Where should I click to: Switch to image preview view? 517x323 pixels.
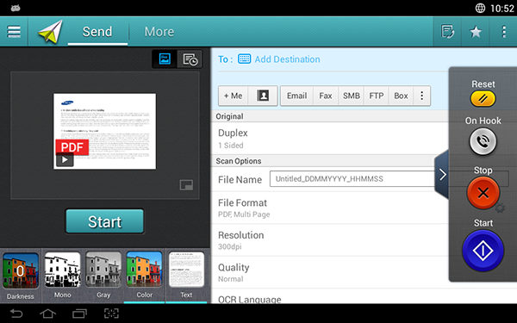pos(165,59)
